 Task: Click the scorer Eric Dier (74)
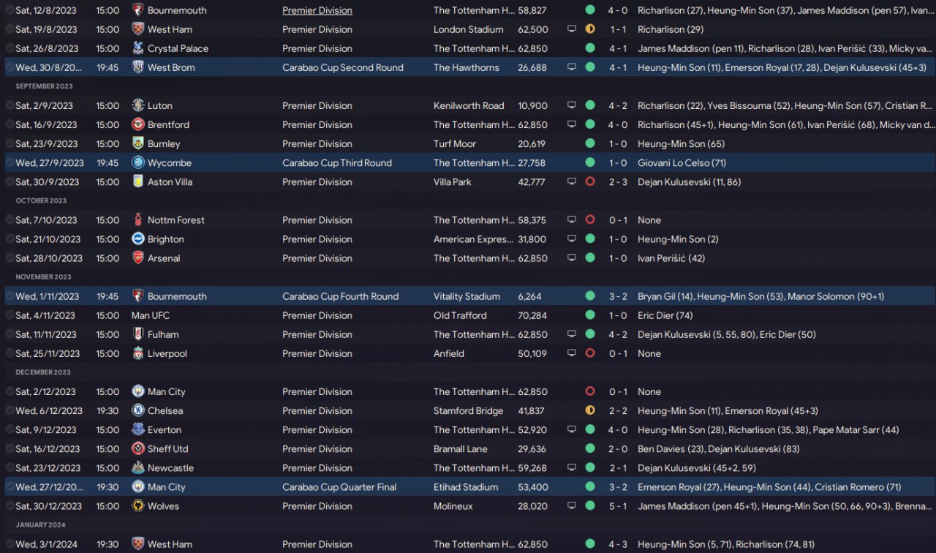click(665, 315)
